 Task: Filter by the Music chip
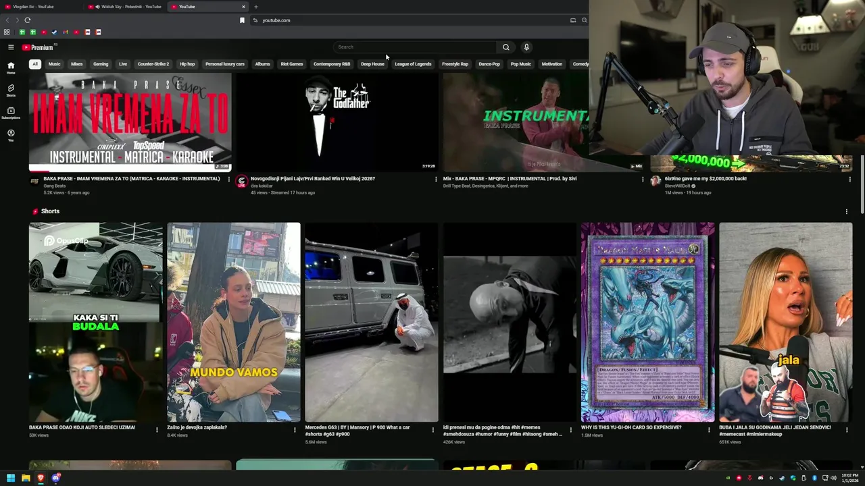tap(54, 64)
